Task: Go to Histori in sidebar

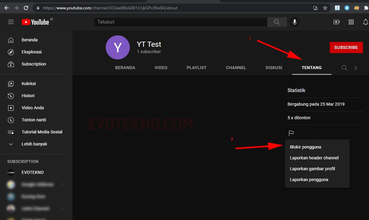Action: pos(28,96)
